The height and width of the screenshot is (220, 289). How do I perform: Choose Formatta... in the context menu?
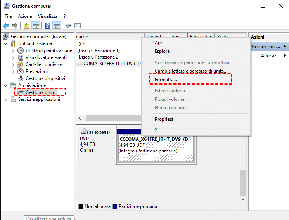pyautogui.click(x=196, y=80)
